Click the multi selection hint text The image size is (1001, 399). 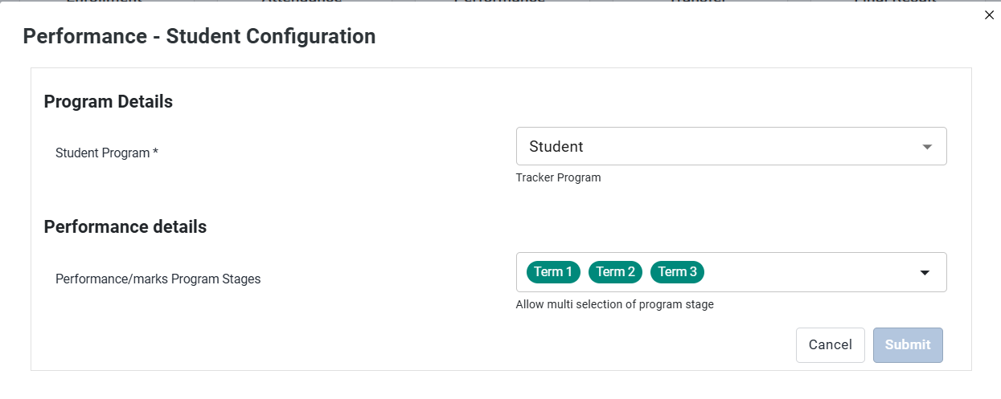point(615,304)
